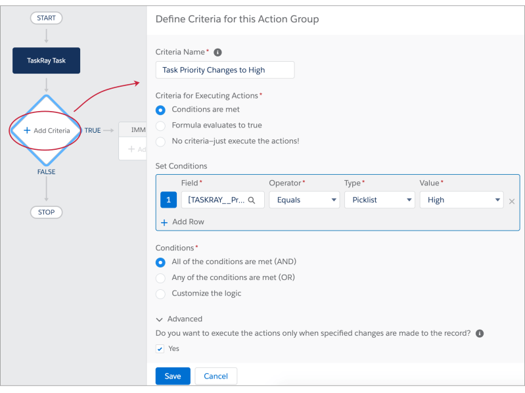Click the FALSE branch label
Image resolution: width=525 pixels, height=393 pixels.
tap(46, 172)
